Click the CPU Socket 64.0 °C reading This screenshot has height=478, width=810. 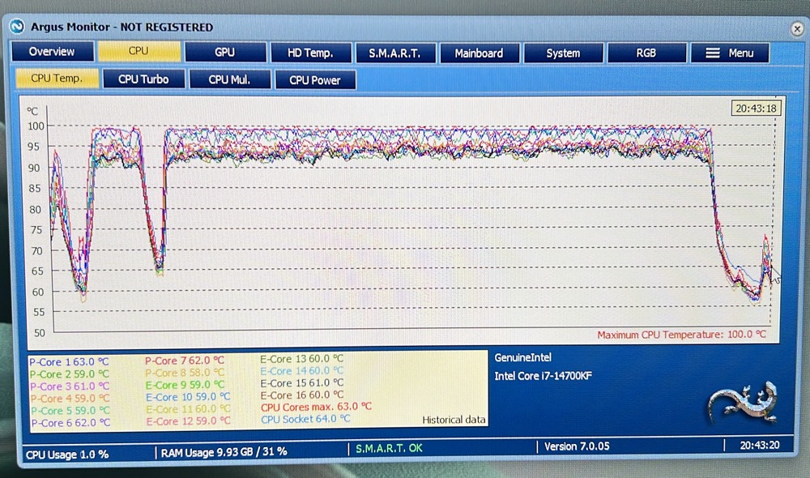click(305, 419)
